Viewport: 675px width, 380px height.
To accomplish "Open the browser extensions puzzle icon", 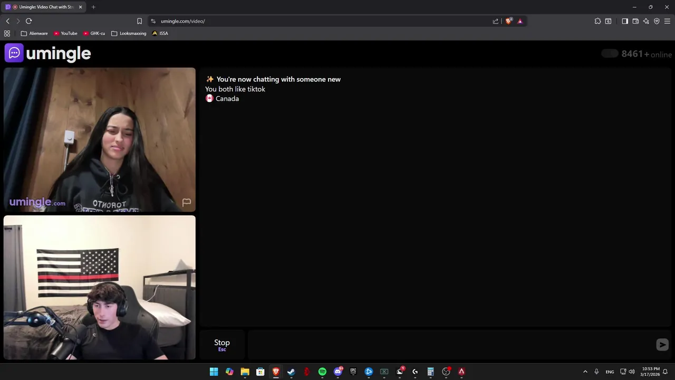I will point(597,21).
